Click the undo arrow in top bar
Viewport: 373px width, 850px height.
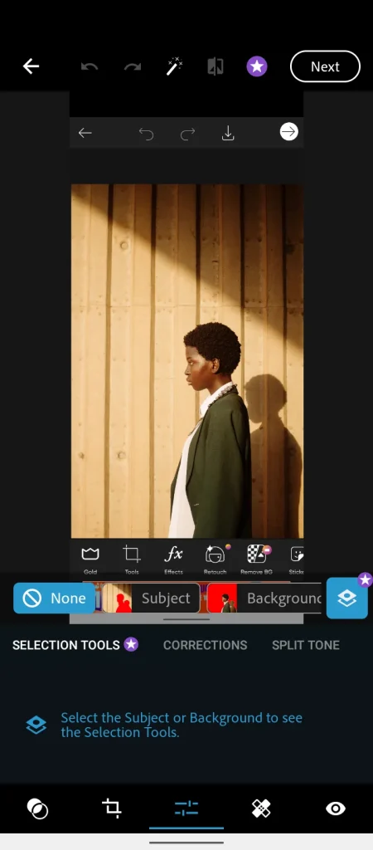pos(90,66)
